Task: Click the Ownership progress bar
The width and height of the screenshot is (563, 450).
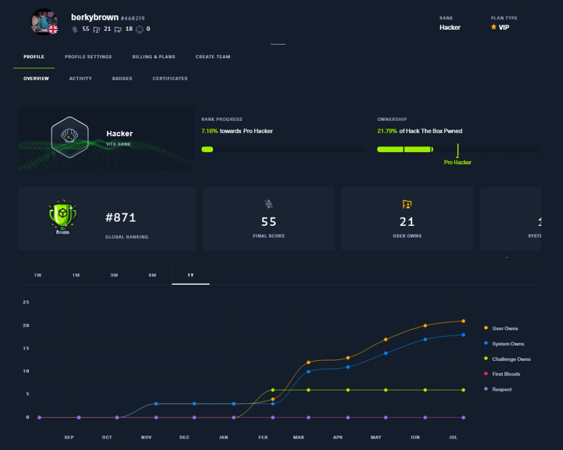Action: 458,149
